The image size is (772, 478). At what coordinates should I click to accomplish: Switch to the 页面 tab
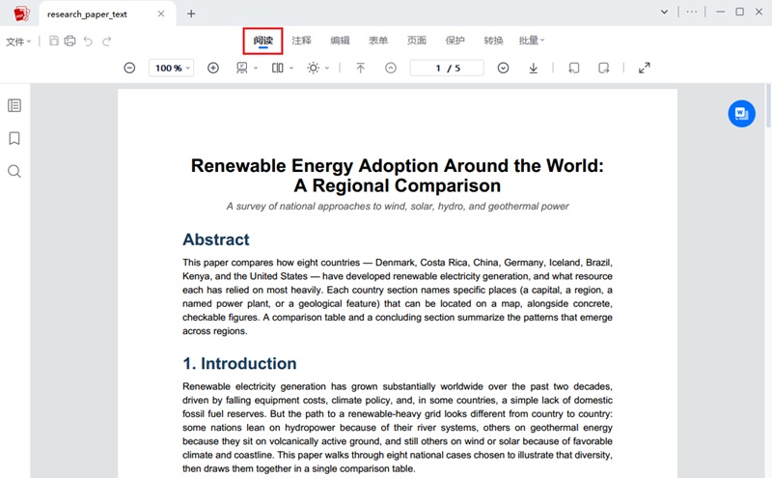(x=417, y=41)
